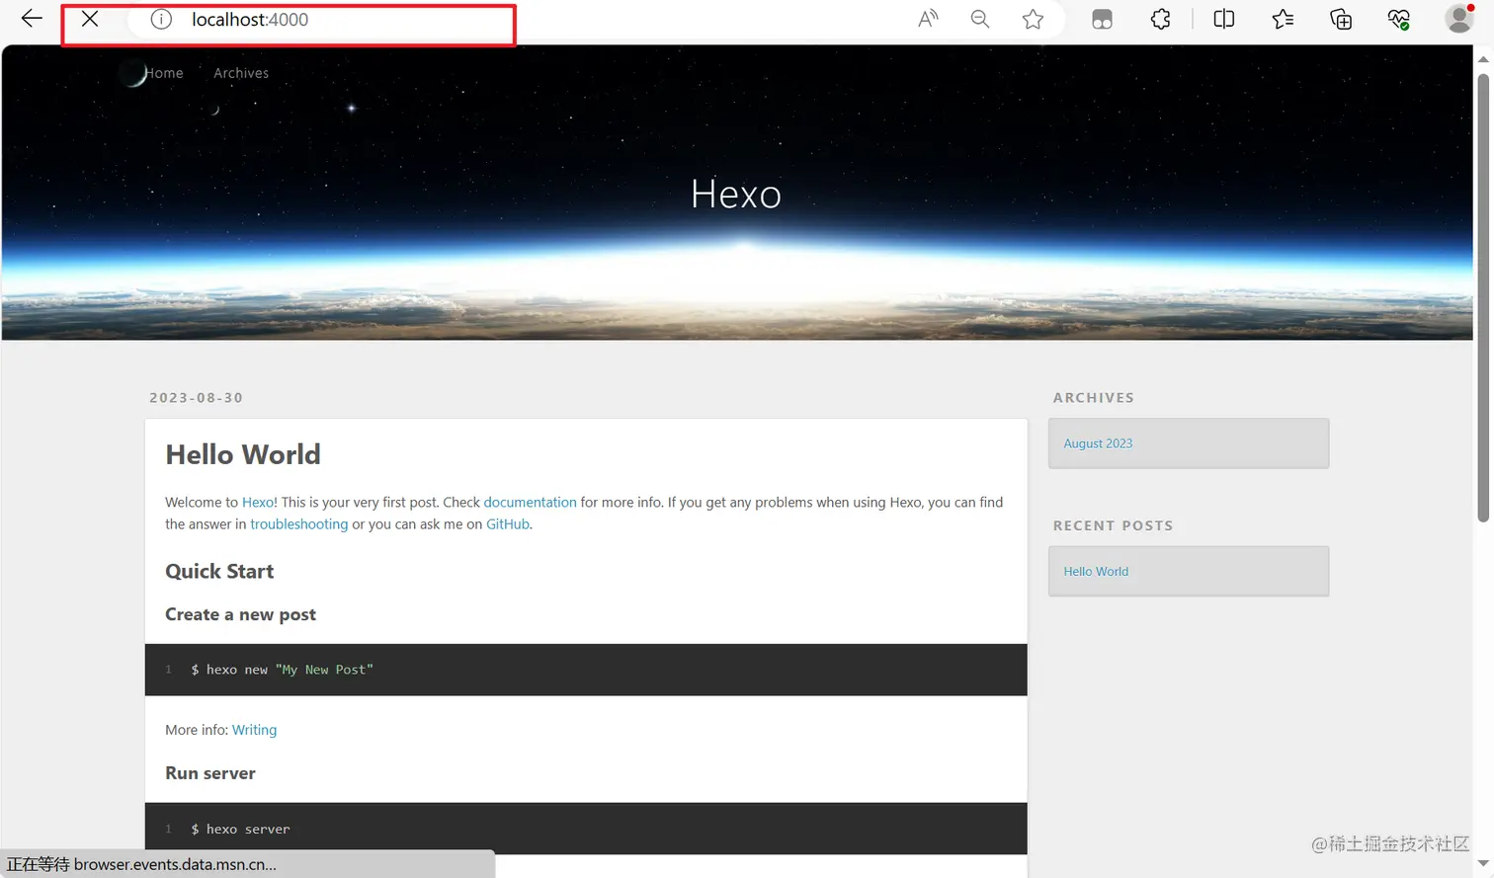Click the scrollbar down arrow
Viewport: 1494px width, 878px height.
click(1483, 864)
